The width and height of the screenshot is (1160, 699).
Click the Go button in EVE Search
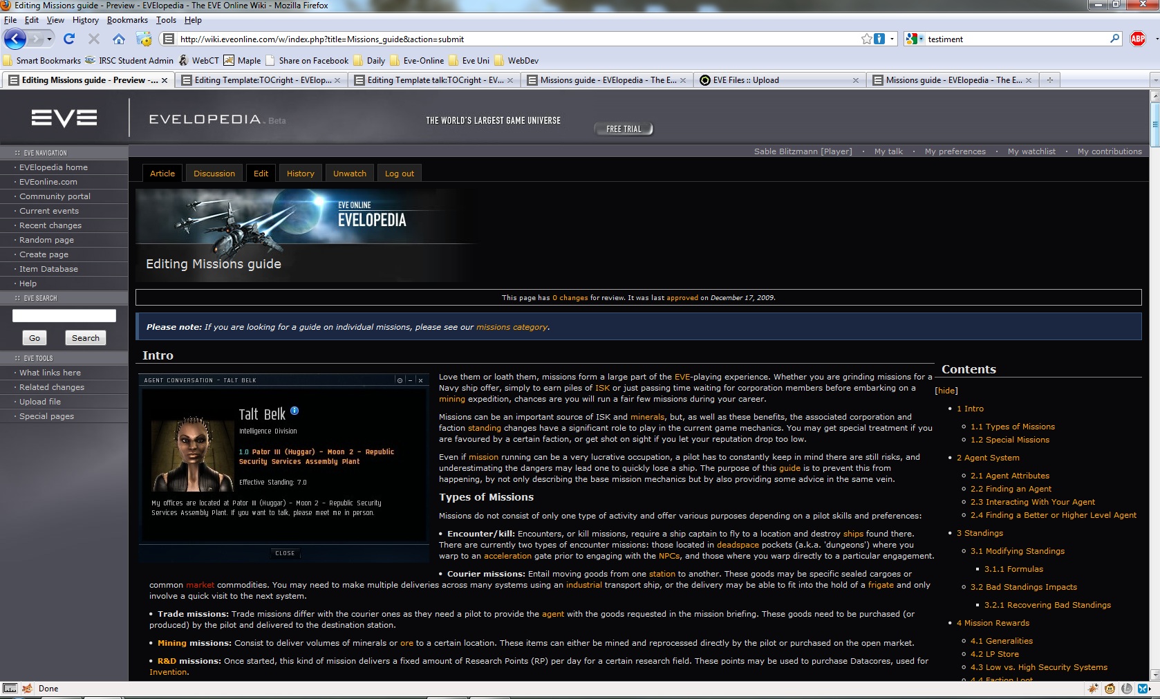pyautogui.click(x=35, y=338)
